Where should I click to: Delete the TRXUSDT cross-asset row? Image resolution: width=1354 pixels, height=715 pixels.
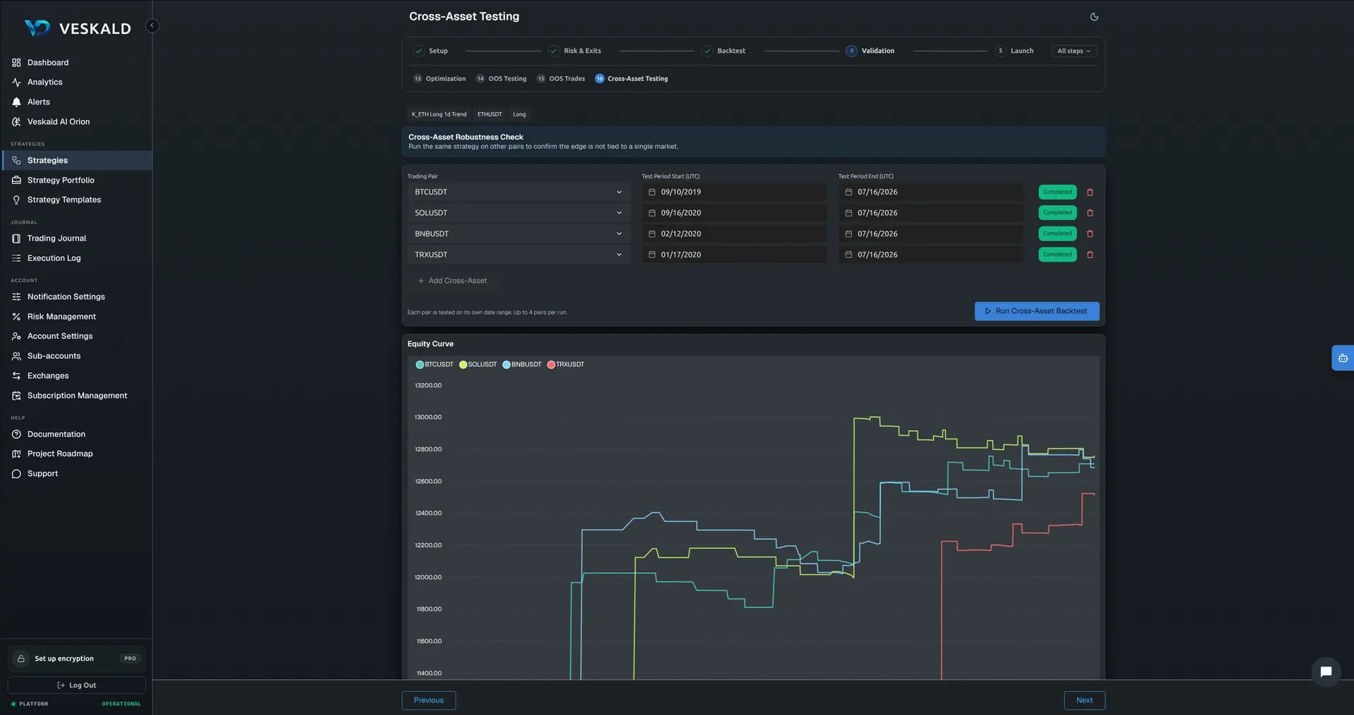1090,255
